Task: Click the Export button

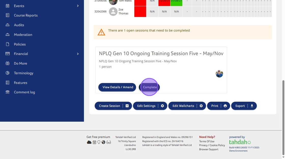Action: 244,106
